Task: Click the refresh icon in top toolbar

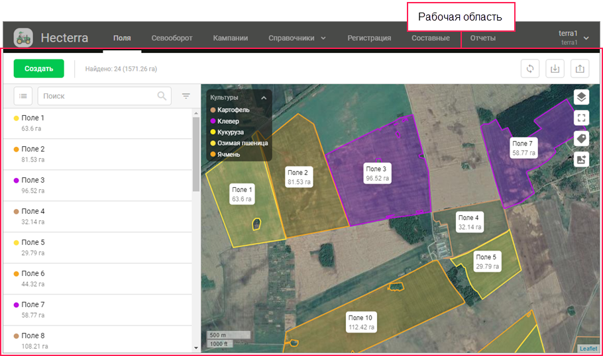Action: click(x=530, y=69)
